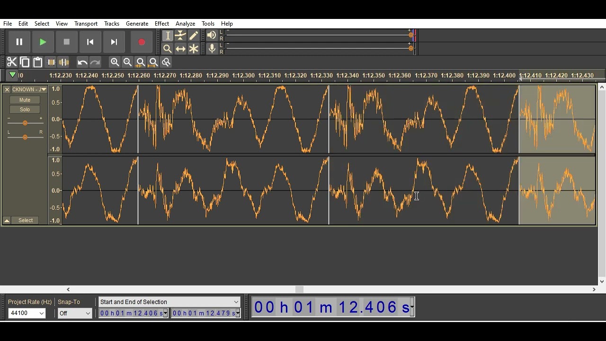Toggle zoom with the zoom toggle icon
The image size is (606, 341).
click(166, 62)
